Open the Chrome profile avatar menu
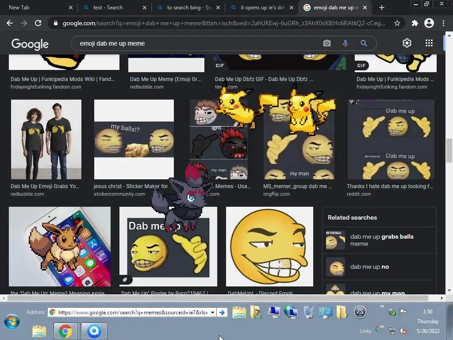The width and height of the screenshot is (453, 340). [429, 23]
